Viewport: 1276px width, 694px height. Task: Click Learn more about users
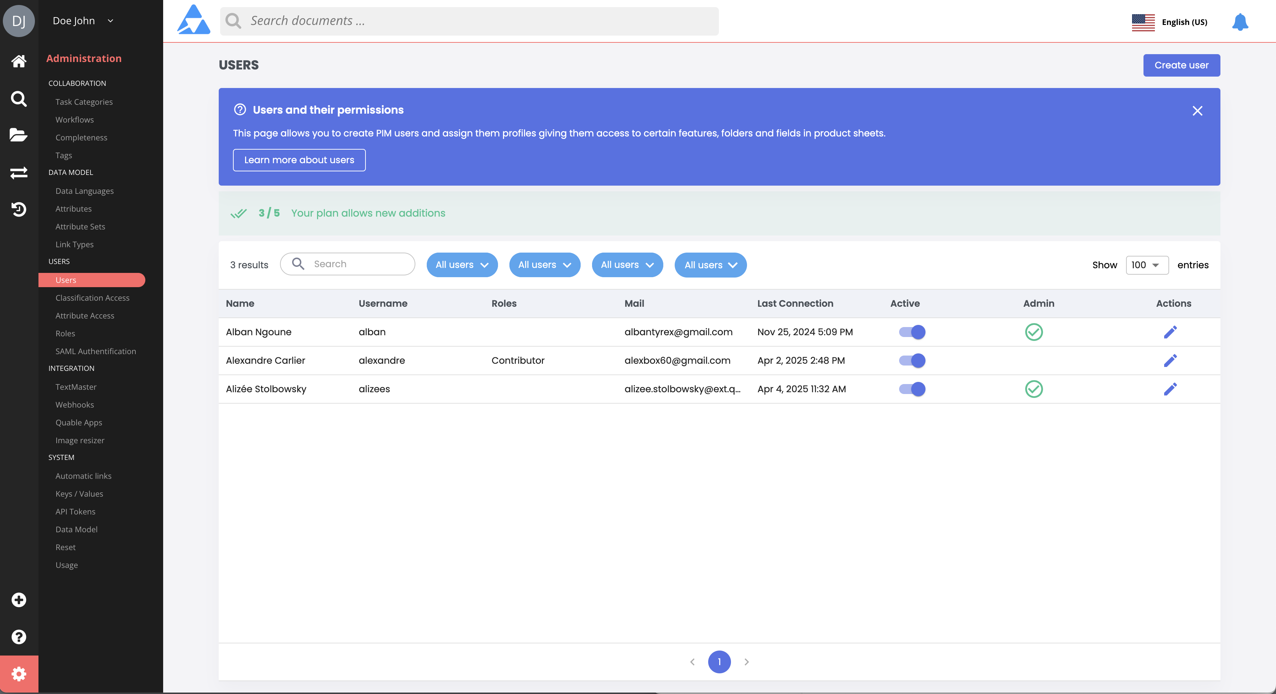coord(299,160)
